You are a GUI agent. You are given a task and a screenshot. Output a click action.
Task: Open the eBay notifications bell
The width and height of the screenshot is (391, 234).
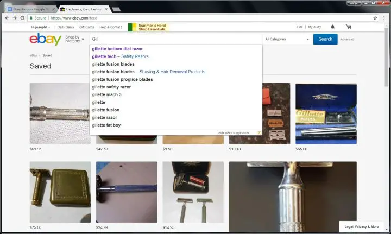[x=332, y=27]
